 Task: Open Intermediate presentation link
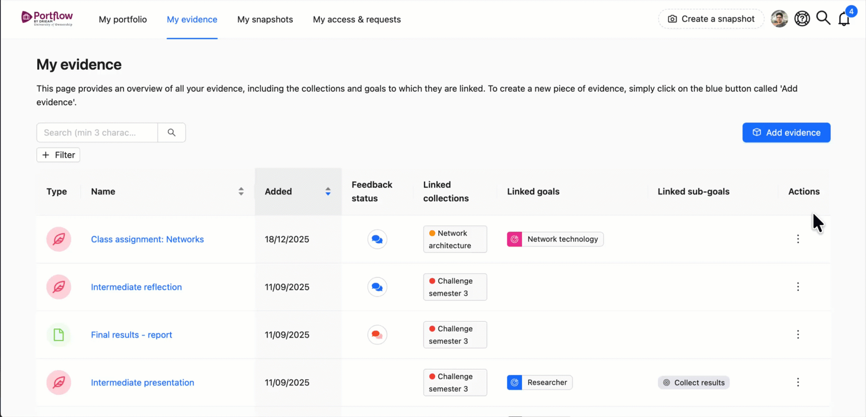pos(143,382)
